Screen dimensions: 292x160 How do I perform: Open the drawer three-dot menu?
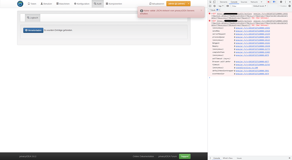[210, 158]
